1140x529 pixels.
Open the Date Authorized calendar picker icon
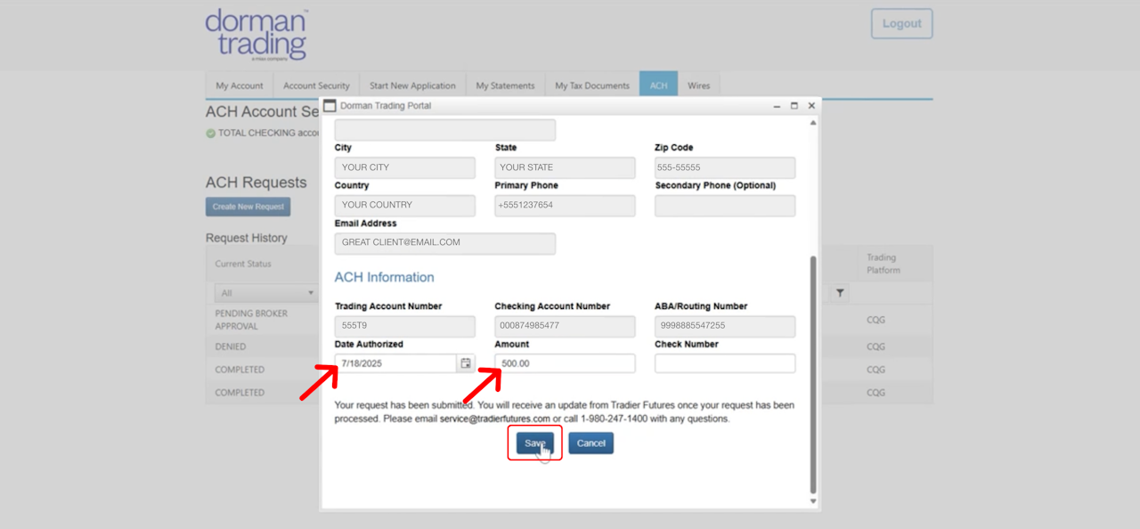466,363
